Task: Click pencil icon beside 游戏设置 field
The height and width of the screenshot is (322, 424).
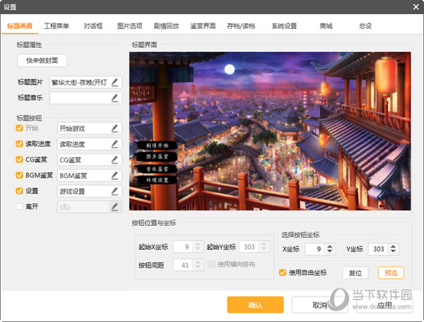Action: click(x=114, y=191)
